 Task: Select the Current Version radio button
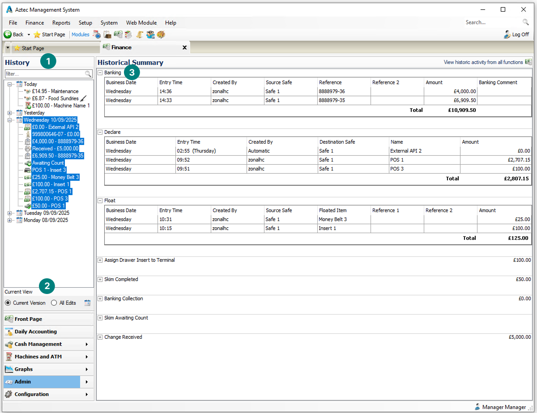coord(8,303)
